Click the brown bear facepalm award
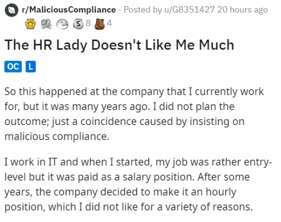 click(x=99, y=24)
